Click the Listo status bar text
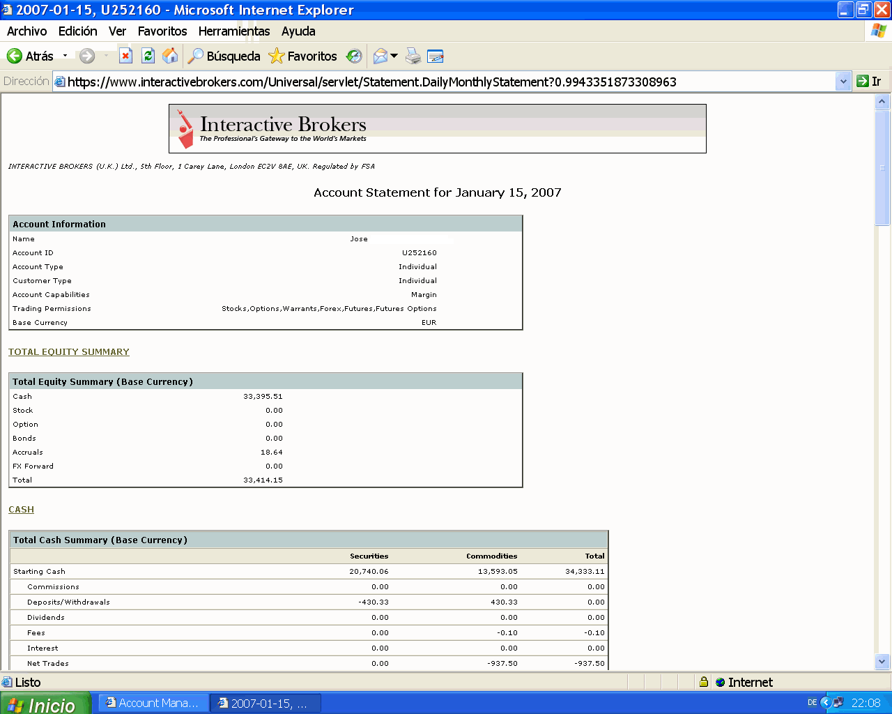 pos(28,683)
